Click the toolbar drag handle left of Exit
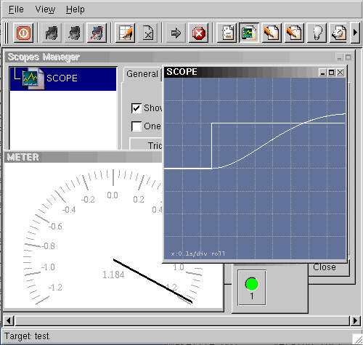The height and width of the screenshot is (345, 363). pyautogui.click(x=7, y=33)
